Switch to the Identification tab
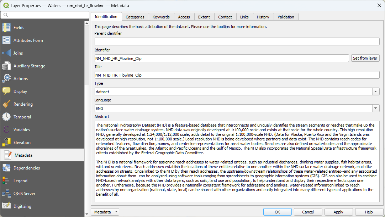Image resolution: width=385 pixels, height=217 pixels. coord(106,17)
